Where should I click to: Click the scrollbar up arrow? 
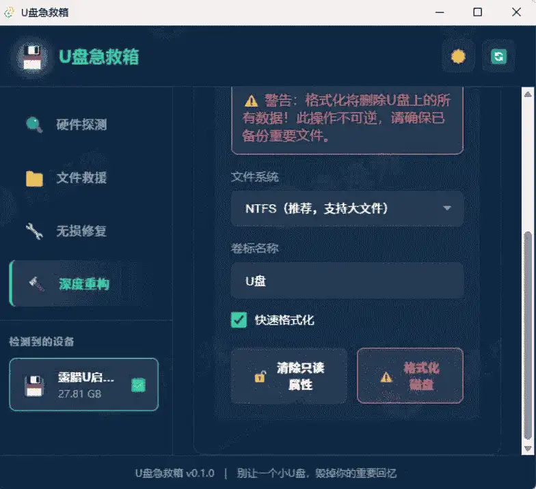(528, 94)
